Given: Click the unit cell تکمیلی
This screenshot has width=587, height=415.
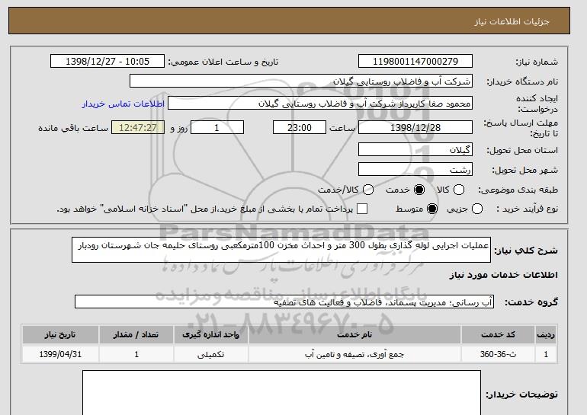Looking at the screenshot, I should click(x=210, y=354).
